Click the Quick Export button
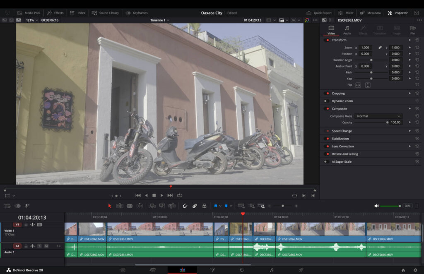The width and height of the screenshot is (424, 274). click(319, 13)
